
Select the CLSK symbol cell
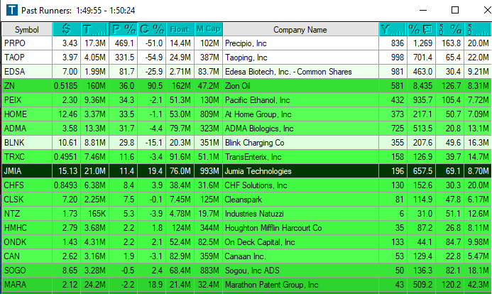(27, 200)
